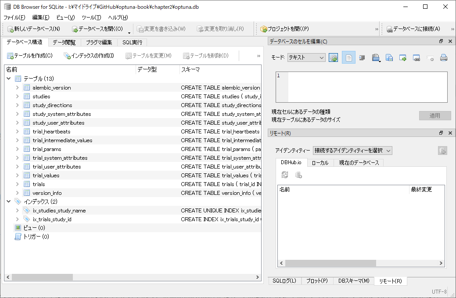
Task: Click the Open Database toolbar icon
Action: pyautogui.click(x=75, y=29)
